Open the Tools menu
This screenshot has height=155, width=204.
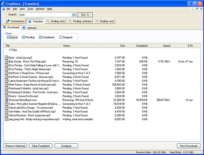pos(30,9)
